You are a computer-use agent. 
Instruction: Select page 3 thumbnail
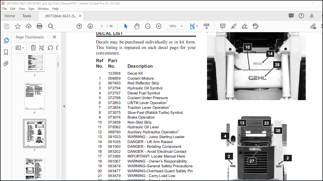click(34, 63)
